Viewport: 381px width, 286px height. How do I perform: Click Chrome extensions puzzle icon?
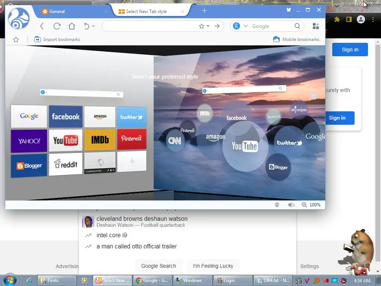(337, 19)
